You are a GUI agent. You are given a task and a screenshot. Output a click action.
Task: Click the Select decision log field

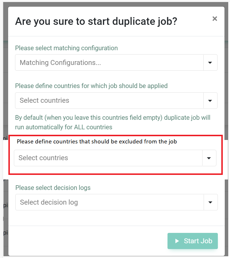pos(110,202)
